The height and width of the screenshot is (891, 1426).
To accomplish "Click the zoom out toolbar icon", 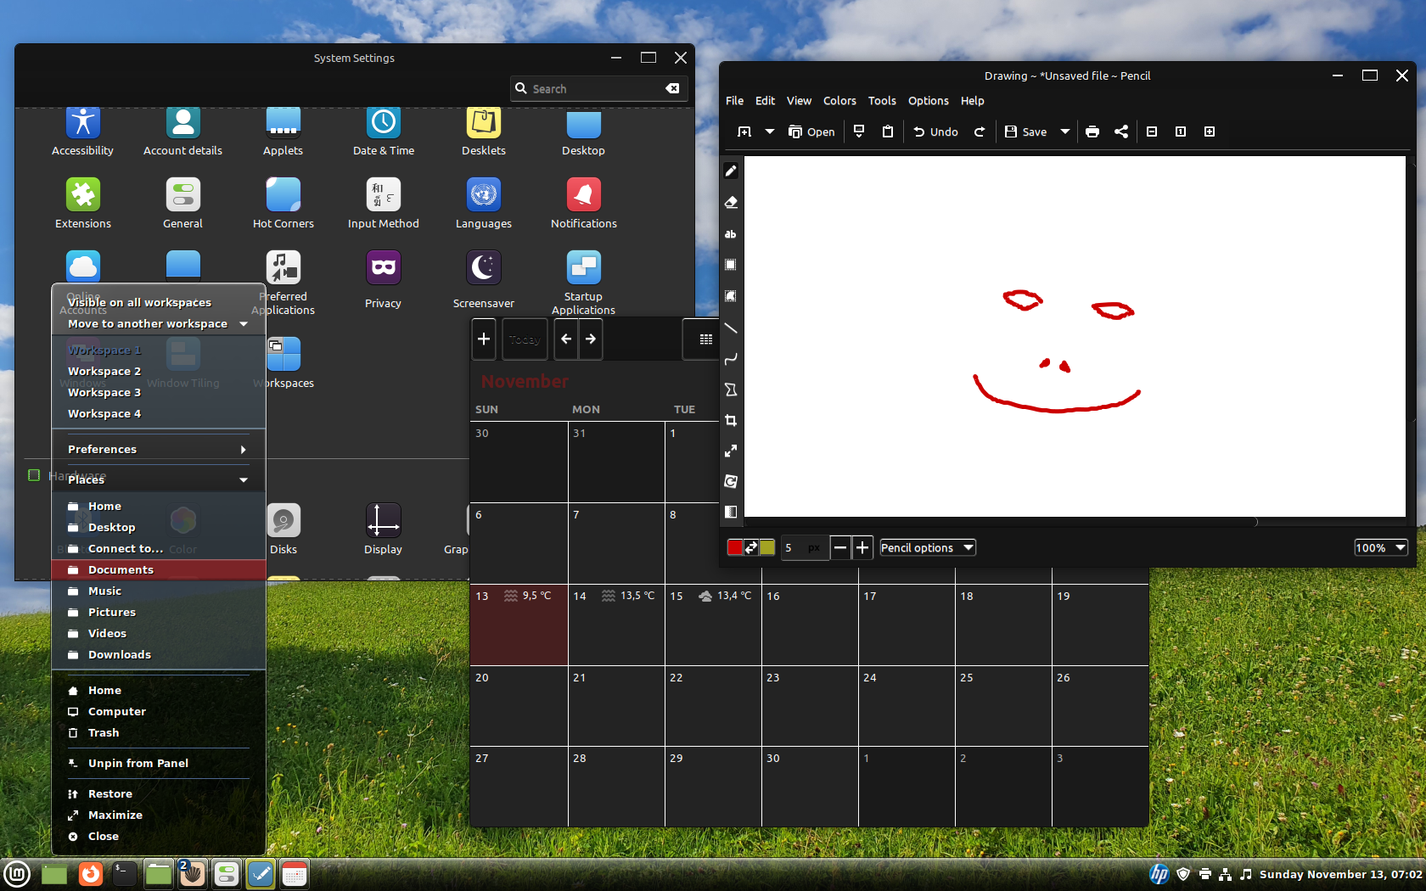I will click(x=1152, y=132).
